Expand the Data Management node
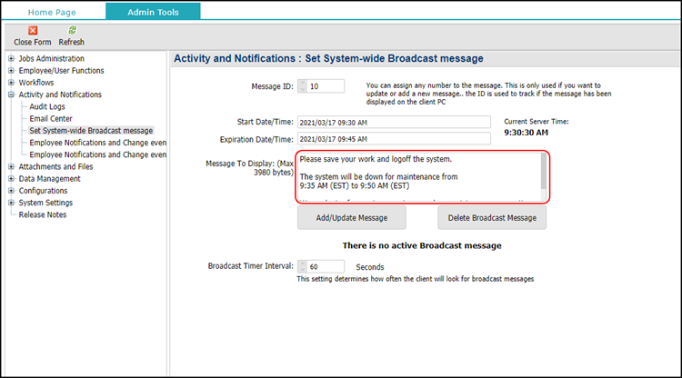Screen dimensions: 682x378 pyautogui.click(x=11, y=179)
